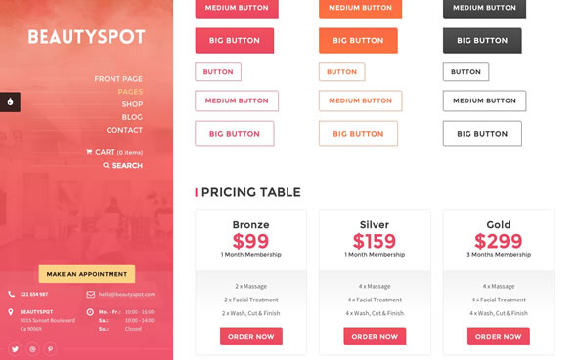Click Make an Appointment button
The width and height of the screenshot is (577, 360).
tap(87, 274)
